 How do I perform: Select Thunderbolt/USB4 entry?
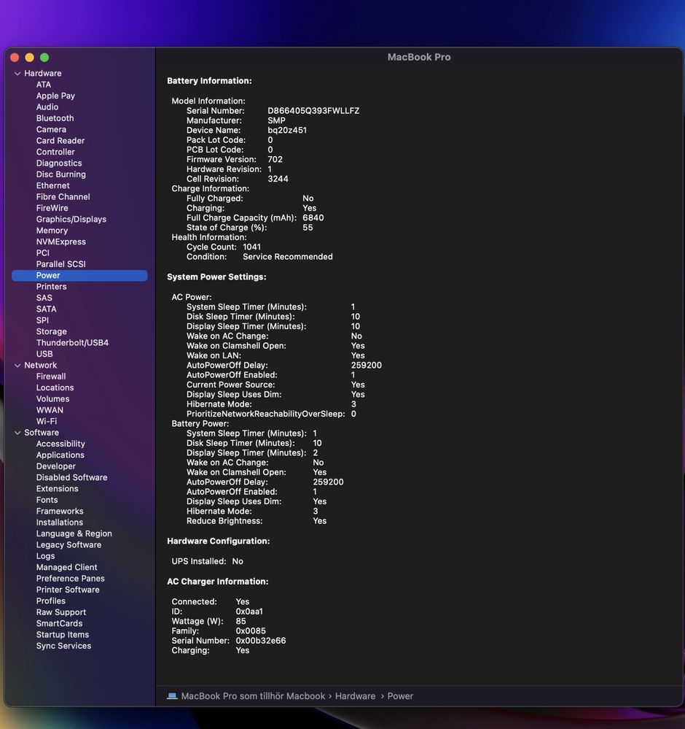point(72,343)
